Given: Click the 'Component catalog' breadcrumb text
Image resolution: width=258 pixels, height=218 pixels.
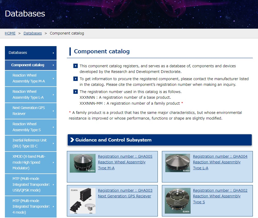Looking at the screenshot, I should tap(67, 33).
